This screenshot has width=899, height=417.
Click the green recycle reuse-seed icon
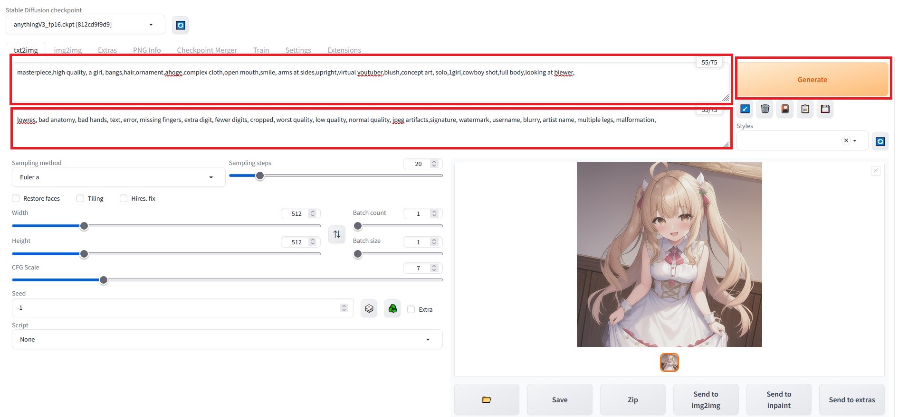[392, 309]
